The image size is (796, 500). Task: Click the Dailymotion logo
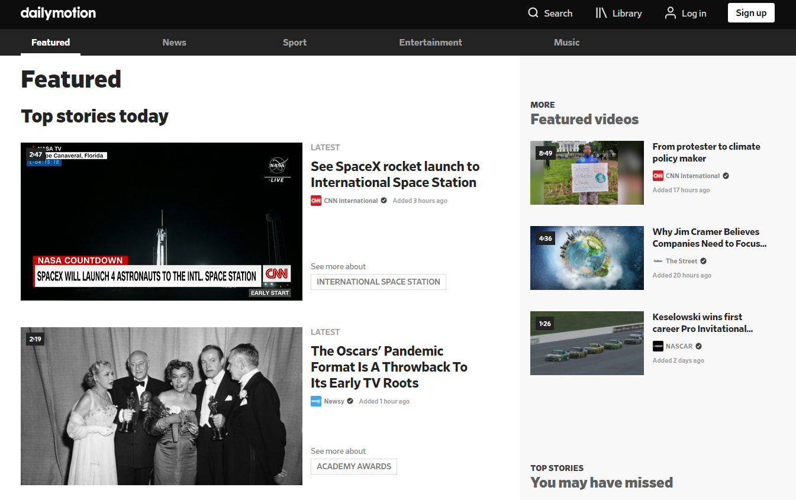click(x=58, y=13)
